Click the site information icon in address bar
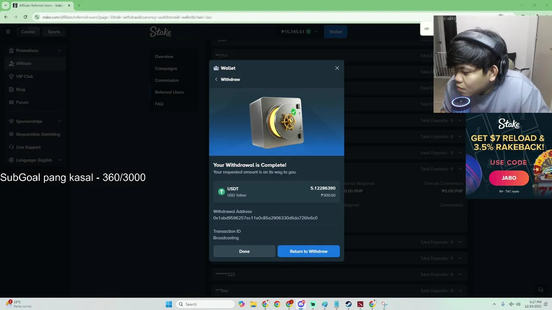 tap(37, 17)
